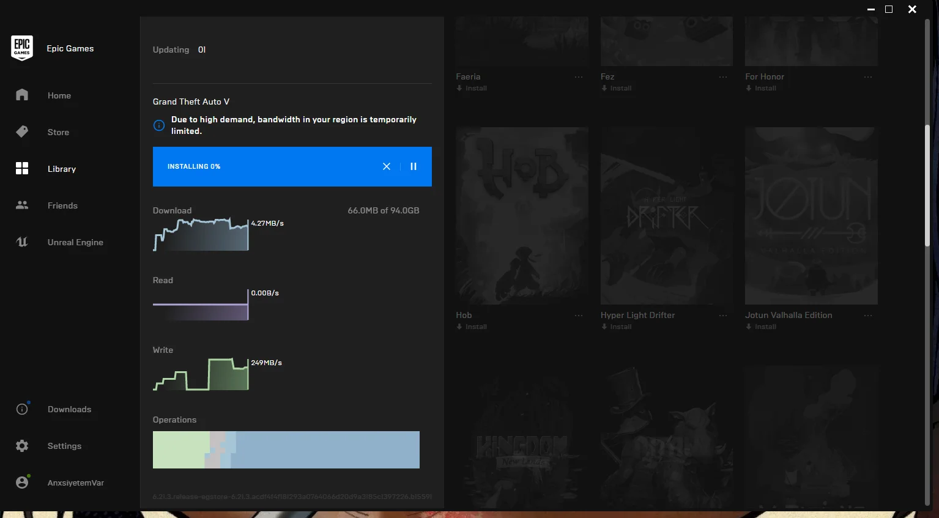Viewport: 939px width, 518px height.
Task: Minimize the Epic Games launcher window
Action: point(871,9)
